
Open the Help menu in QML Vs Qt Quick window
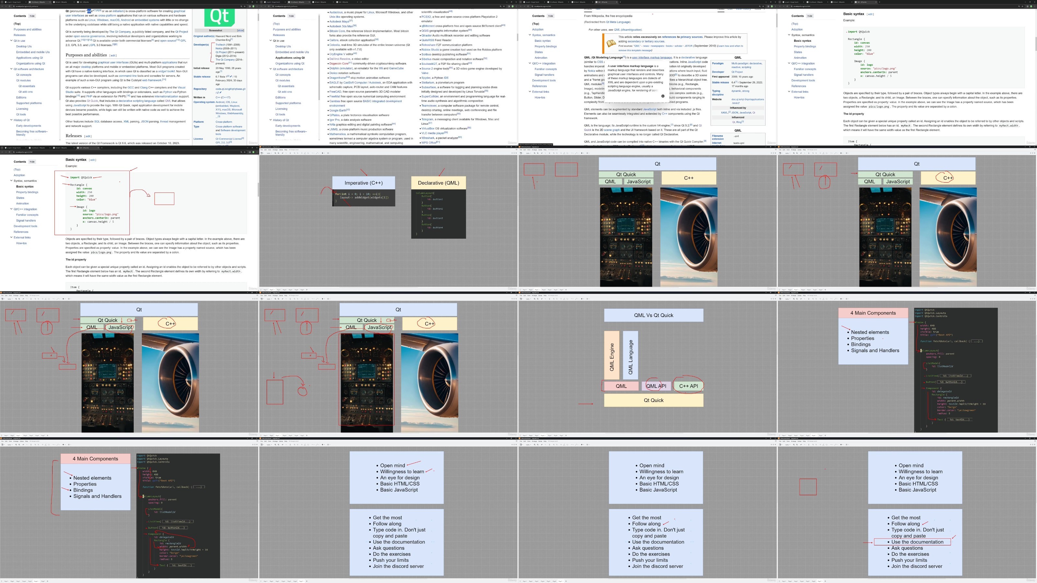coord(545,295)
